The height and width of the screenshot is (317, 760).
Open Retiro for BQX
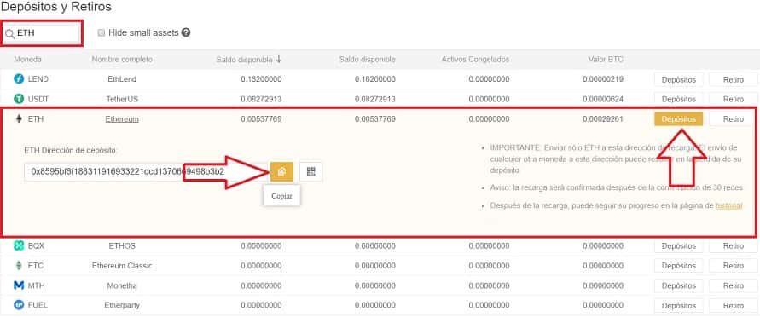[734, 246]
